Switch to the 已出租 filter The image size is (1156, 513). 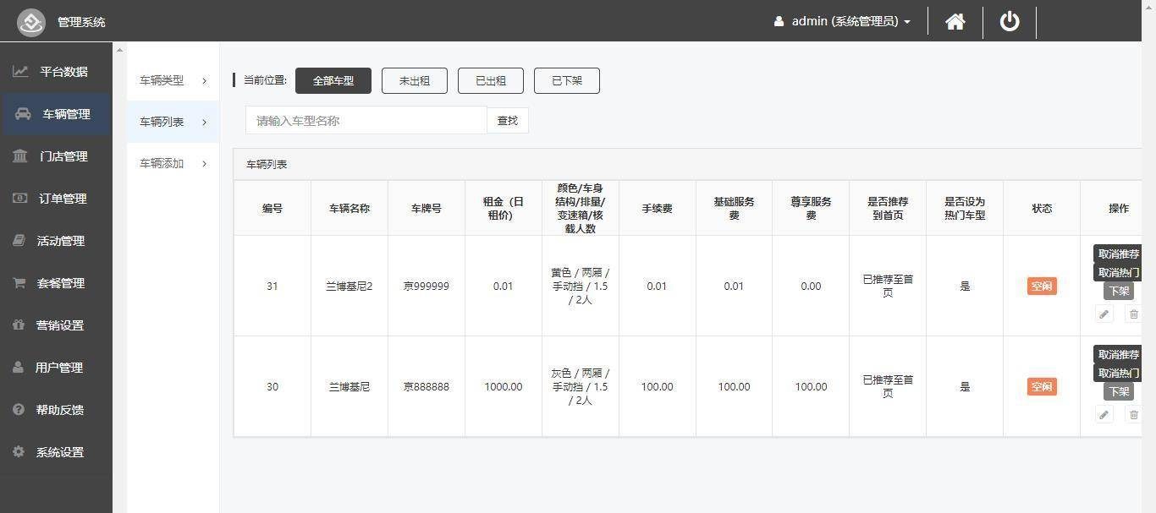tap(490, 81)
